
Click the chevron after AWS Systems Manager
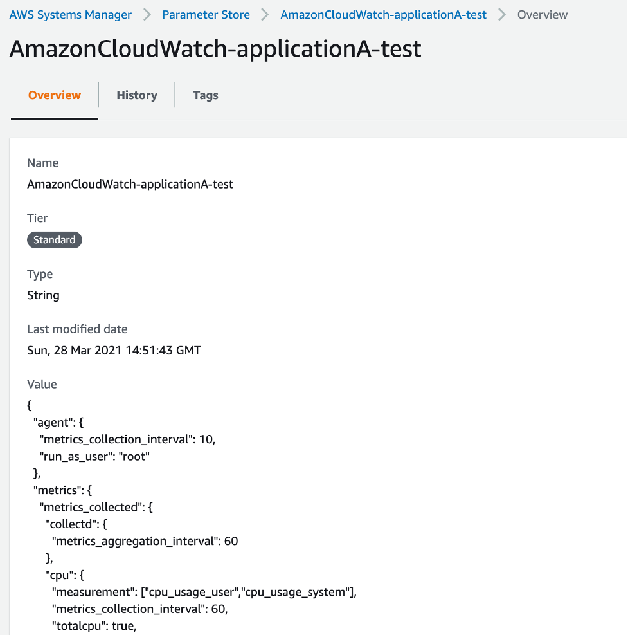coord(147,14)
